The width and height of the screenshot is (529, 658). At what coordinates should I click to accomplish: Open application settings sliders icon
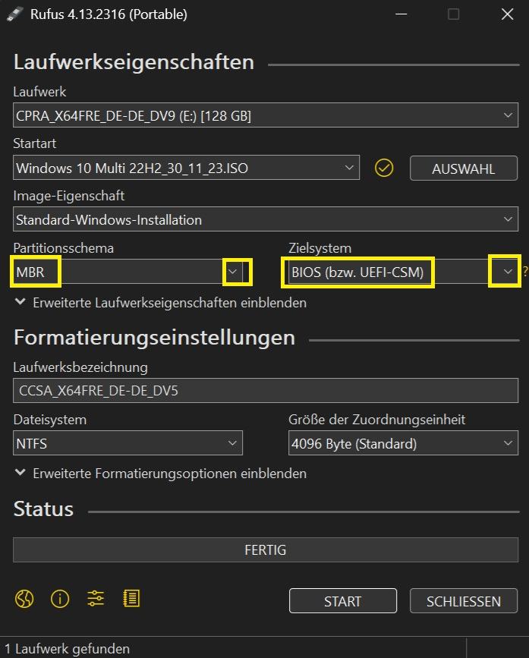pos(96,598)
